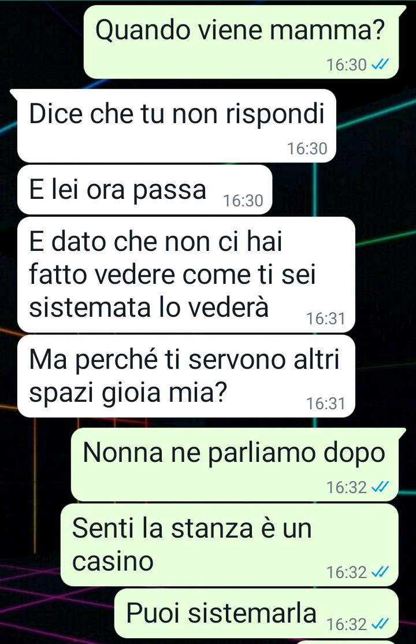This screenshot has width=416, height=644.
Task: Select the "Nonna ne parliamo dopo" bubble
Action: (235, 465)
